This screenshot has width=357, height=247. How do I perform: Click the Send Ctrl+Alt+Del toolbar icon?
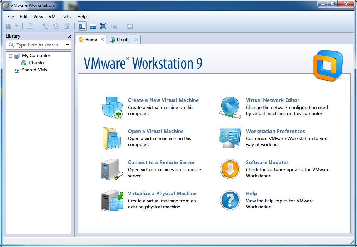(x=30, y=26)
